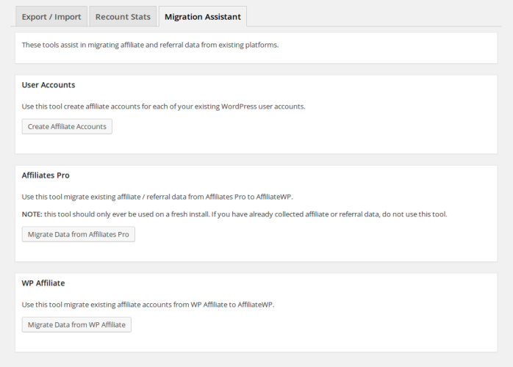Run Migrate Data from WP Affiliate
The image size is (513, 367).
coord(76,324)
